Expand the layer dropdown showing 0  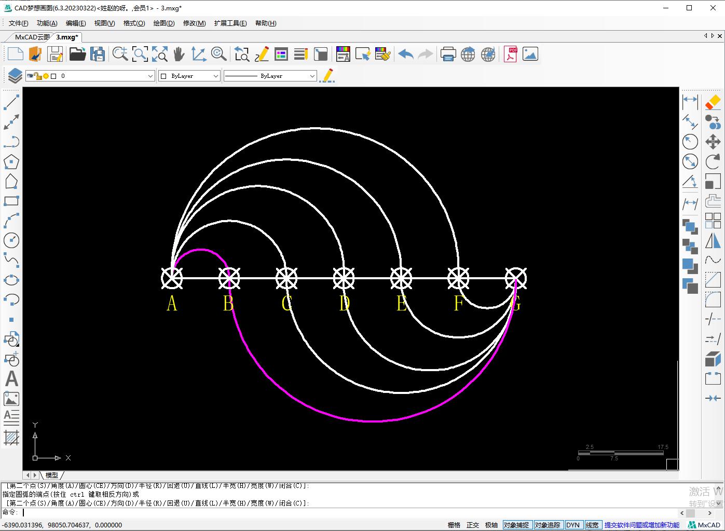(150, 76)
